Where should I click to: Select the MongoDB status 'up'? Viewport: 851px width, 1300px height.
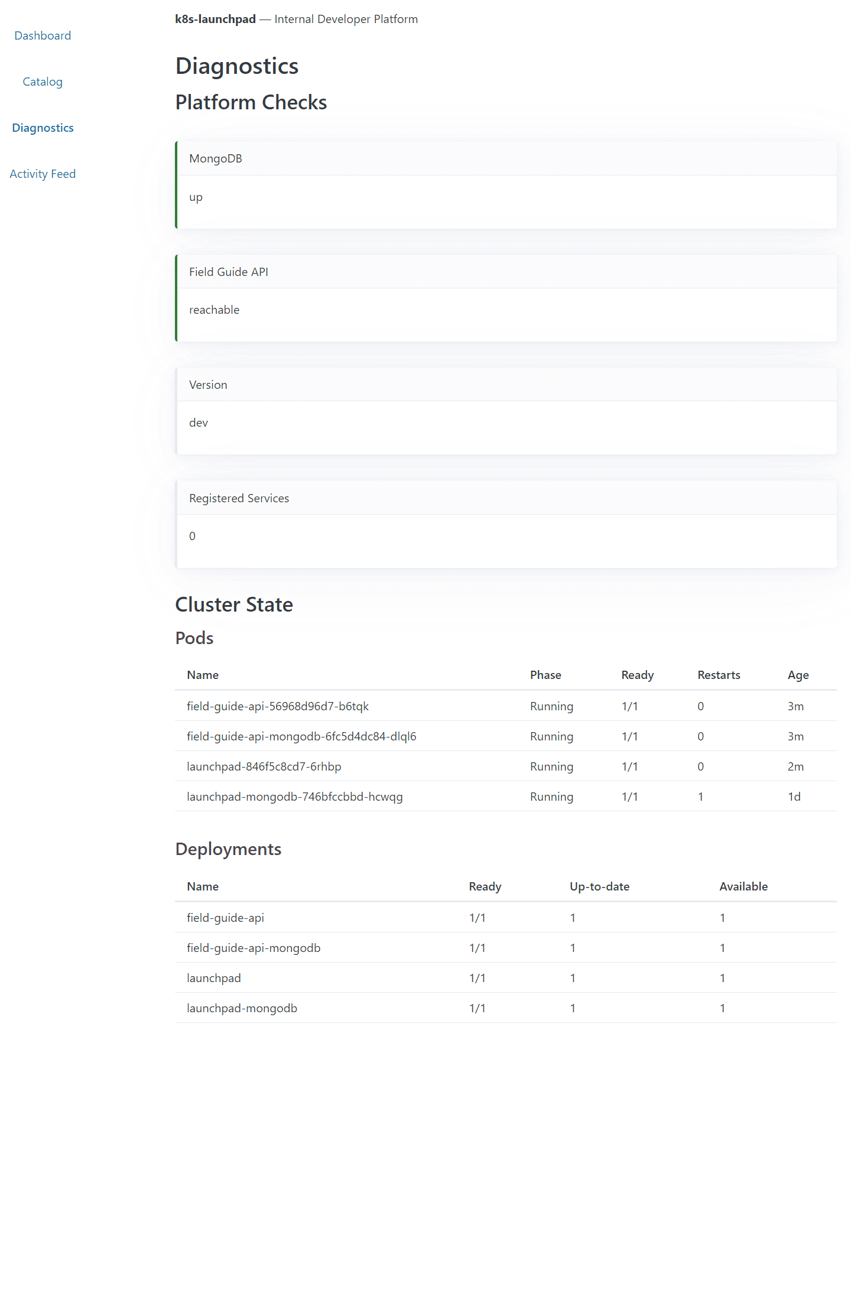click(x=196, y=197)
